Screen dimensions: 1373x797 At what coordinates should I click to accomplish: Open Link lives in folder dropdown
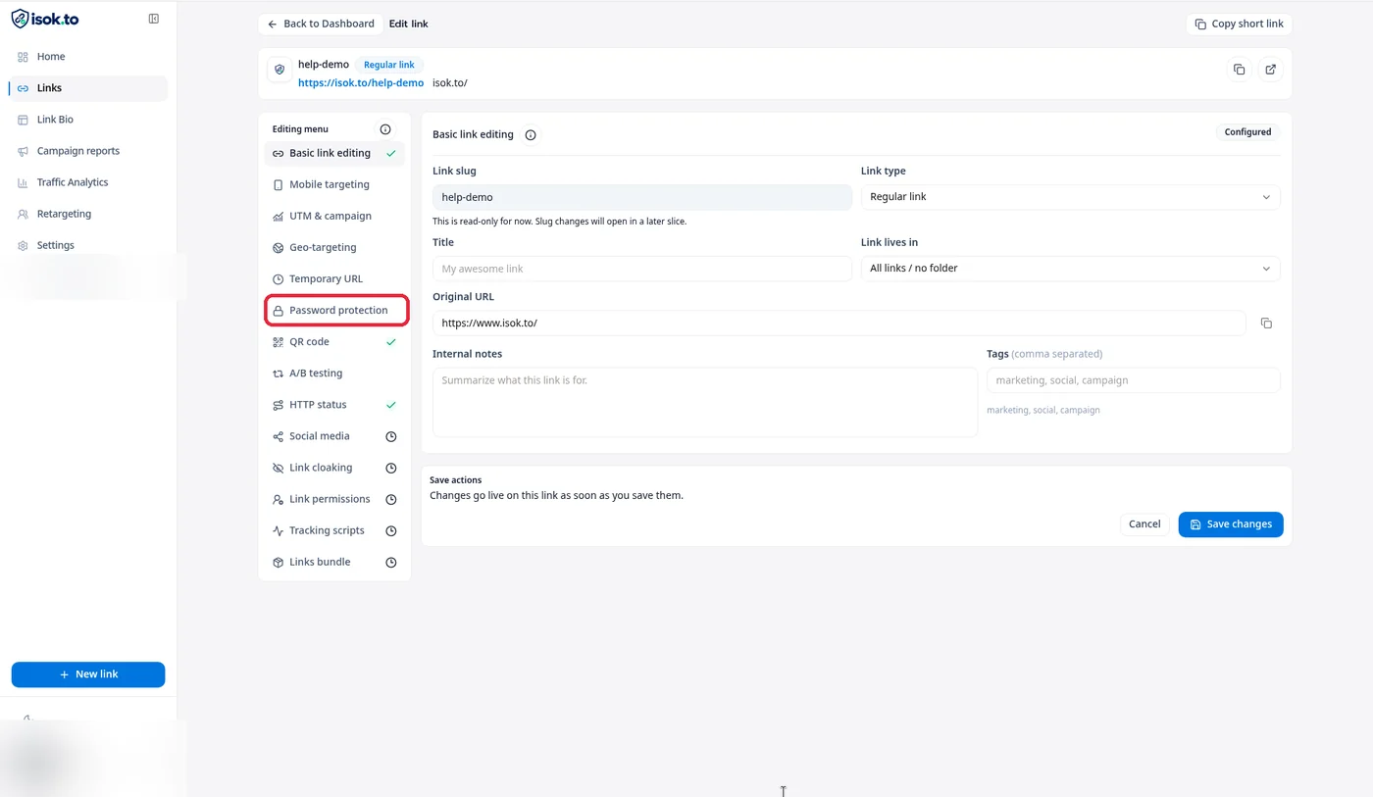pyautogui.click(x=1070, y=269)
